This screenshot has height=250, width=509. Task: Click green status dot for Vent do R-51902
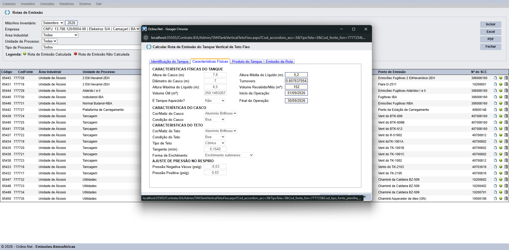[501, 135]
